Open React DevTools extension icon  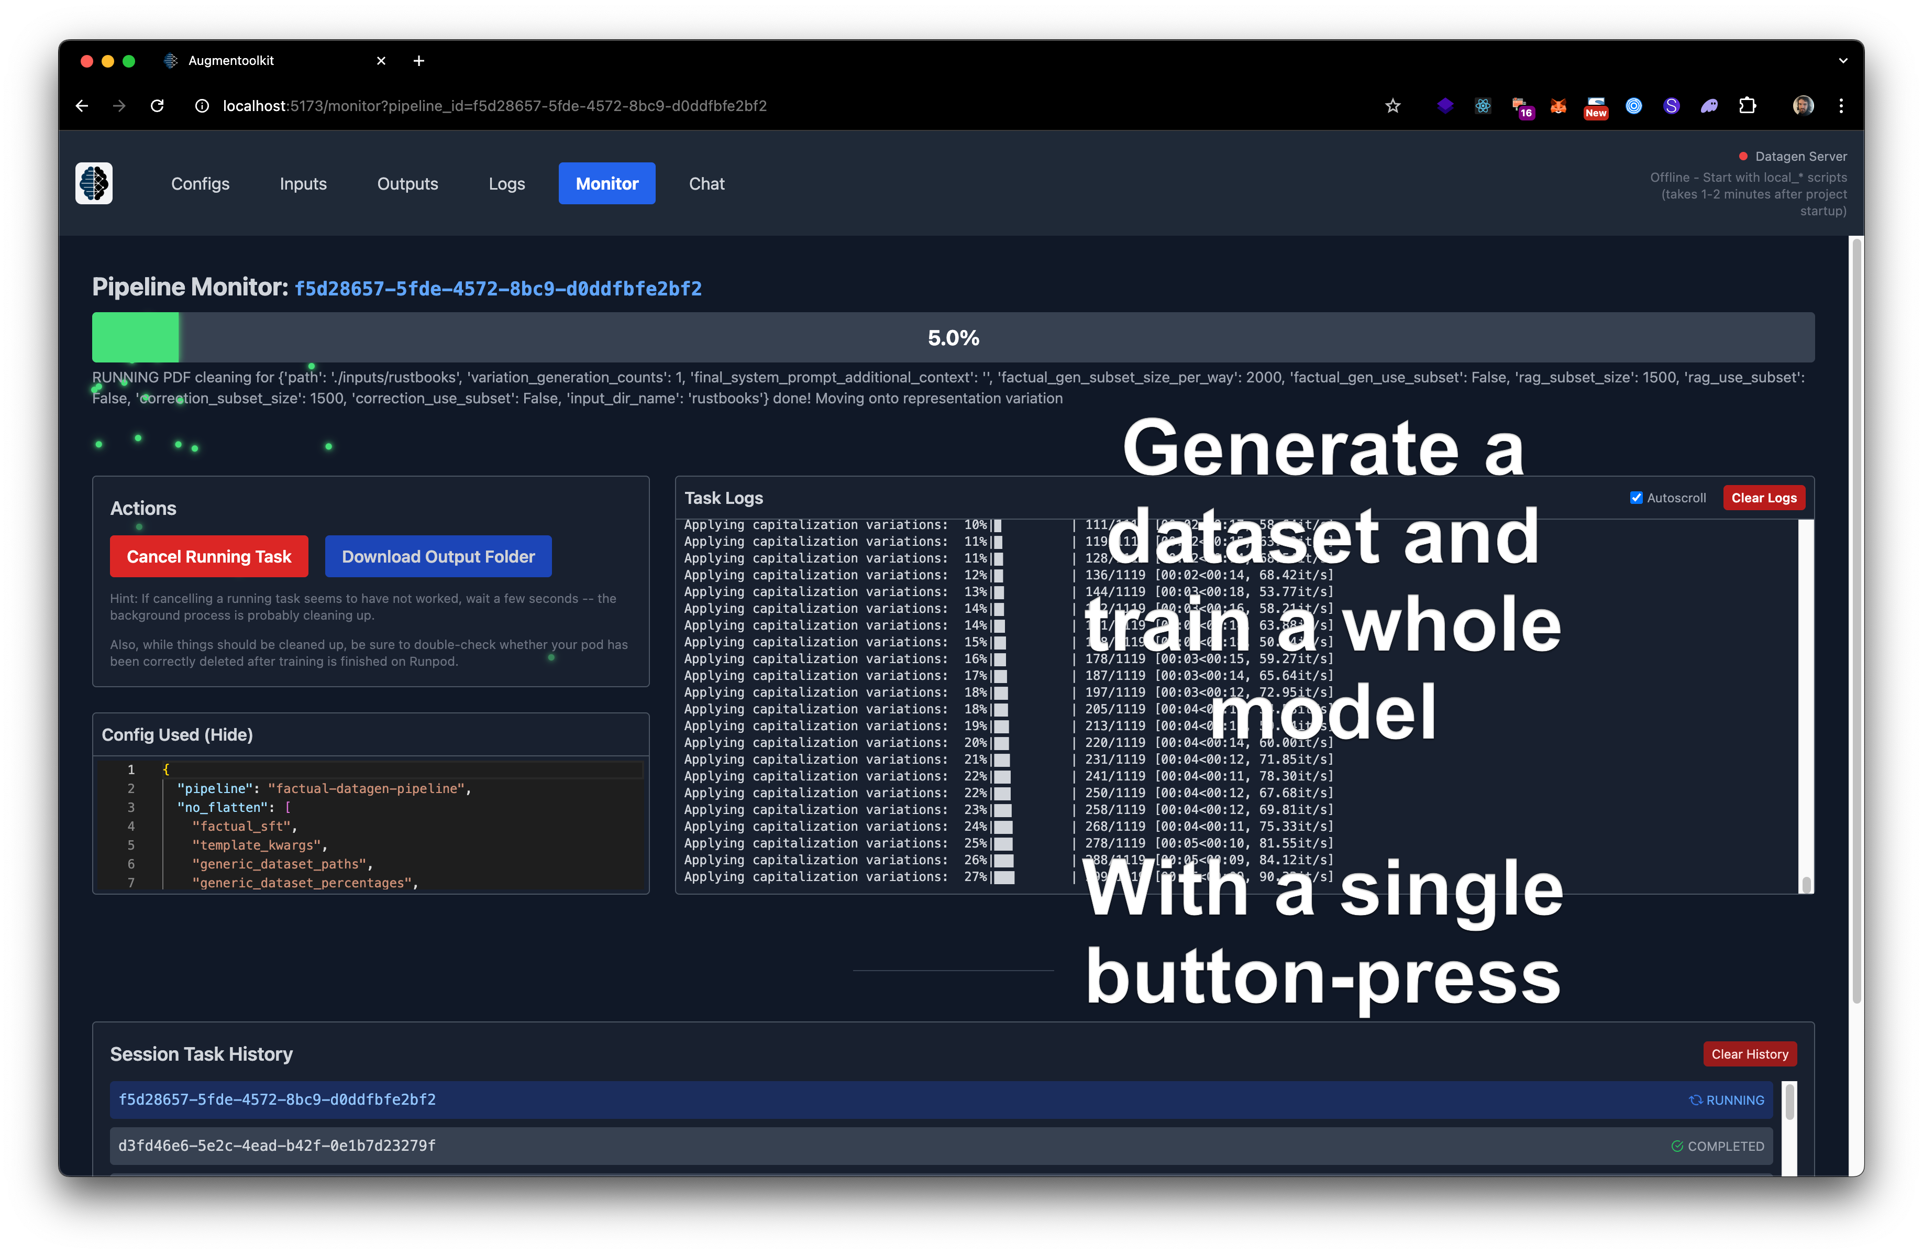(1483, 106)
